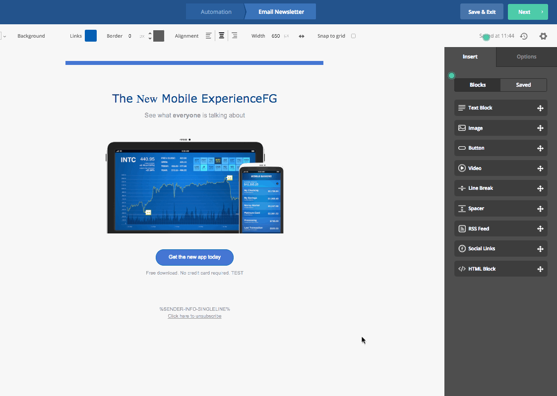Switch to the Options tab
The image size is (557, 396).
526,57
